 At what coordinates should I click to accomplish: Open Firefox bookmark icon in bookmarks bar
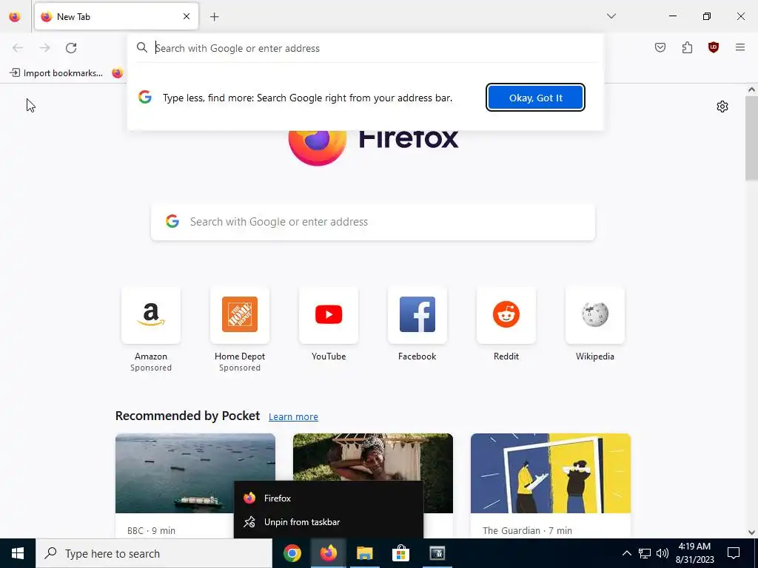[x=118, y=73]
